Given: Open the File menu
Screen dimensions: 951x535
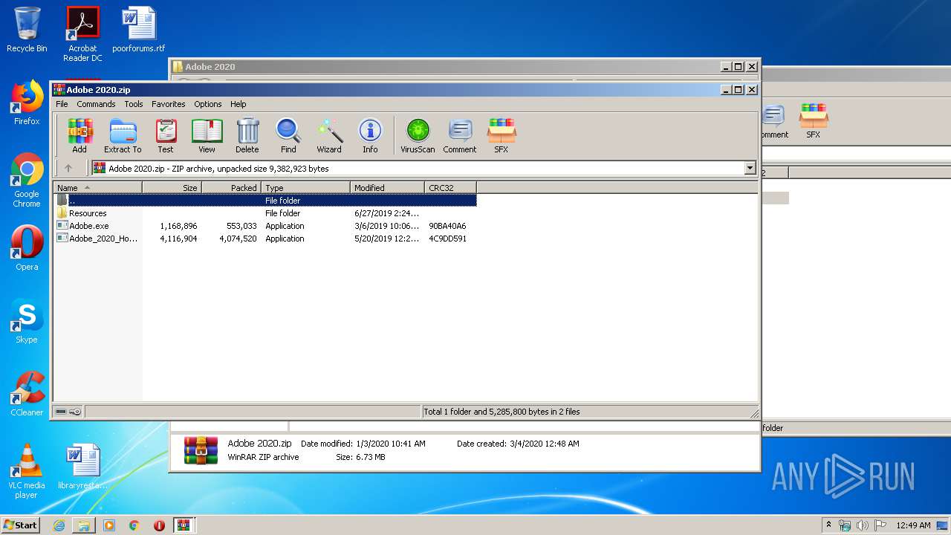Looking at the screenshot, I should [62, 104].
